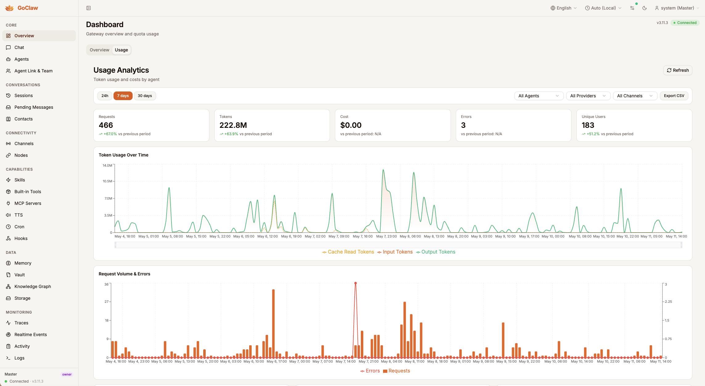The width and height of the screenshot is (705, 386).
Task: Open Contacts icon in sidebar
Action: [8, 119]
